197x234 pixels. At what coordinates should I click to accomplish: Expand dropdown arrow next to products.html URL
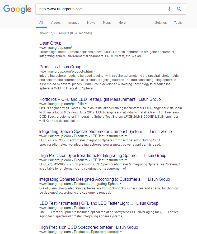pyautogui.click(x=95, y=71)
